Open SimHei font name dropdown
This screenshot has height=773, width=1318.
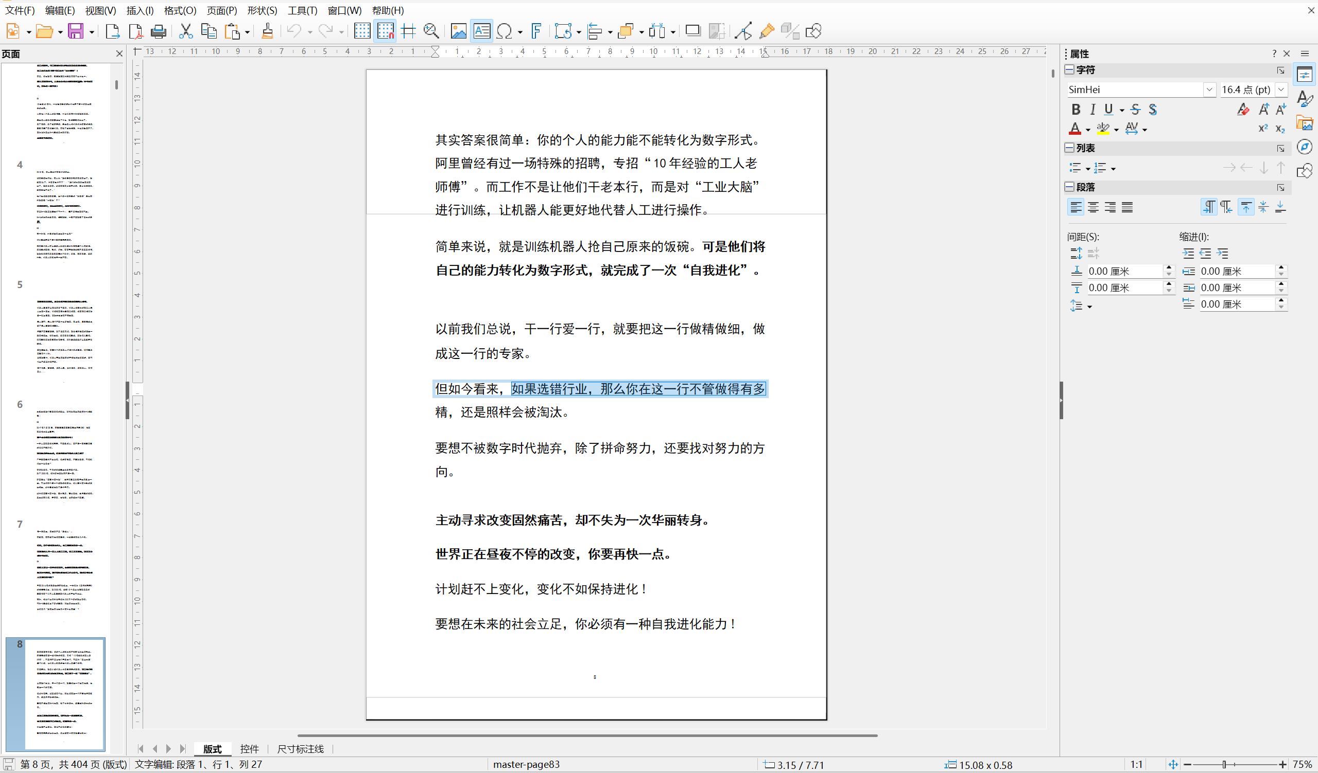[1209, 90]
